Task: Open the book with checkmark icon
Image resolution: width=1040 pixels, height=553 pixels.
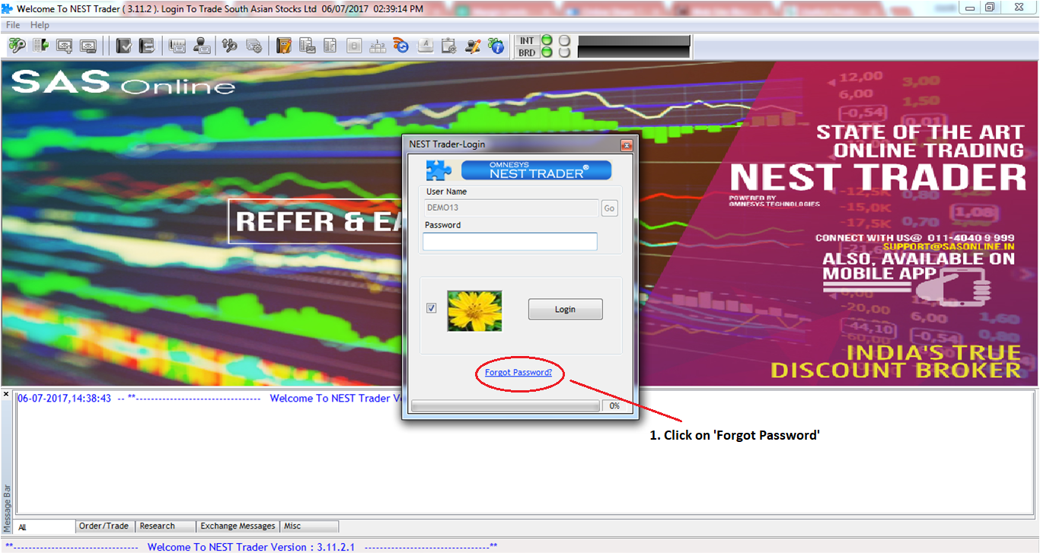Action: click(x=123, y=46)
